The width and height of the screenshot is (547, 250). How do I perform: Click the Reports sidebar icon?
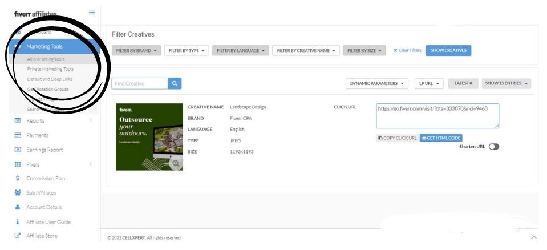(18, 120)
